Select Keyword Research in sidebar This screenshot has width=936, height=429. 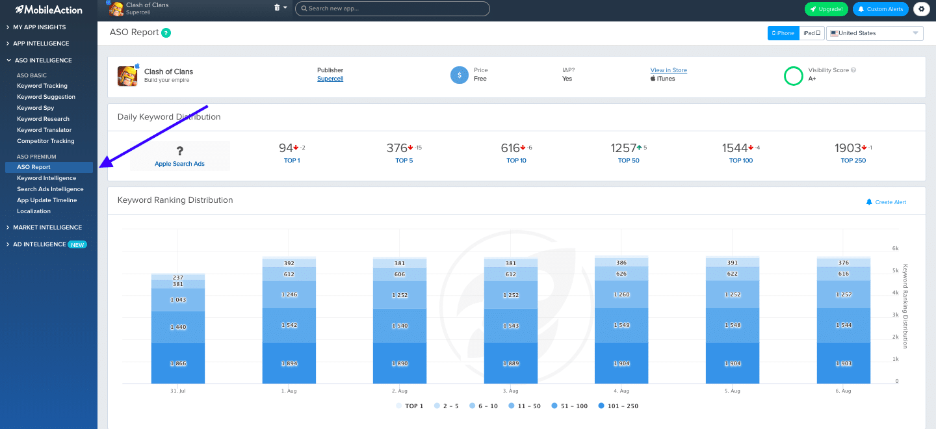point(43,119)
